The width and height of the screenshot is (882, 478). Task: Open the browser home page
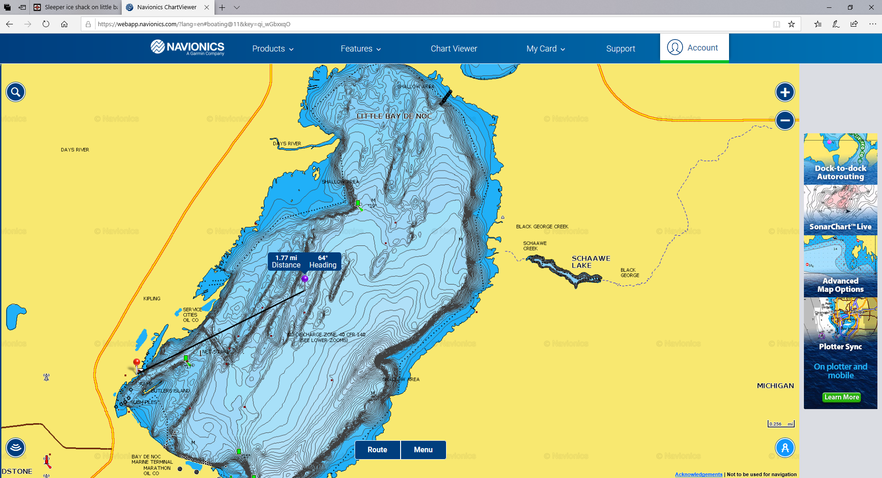click(x=64, y=24)
